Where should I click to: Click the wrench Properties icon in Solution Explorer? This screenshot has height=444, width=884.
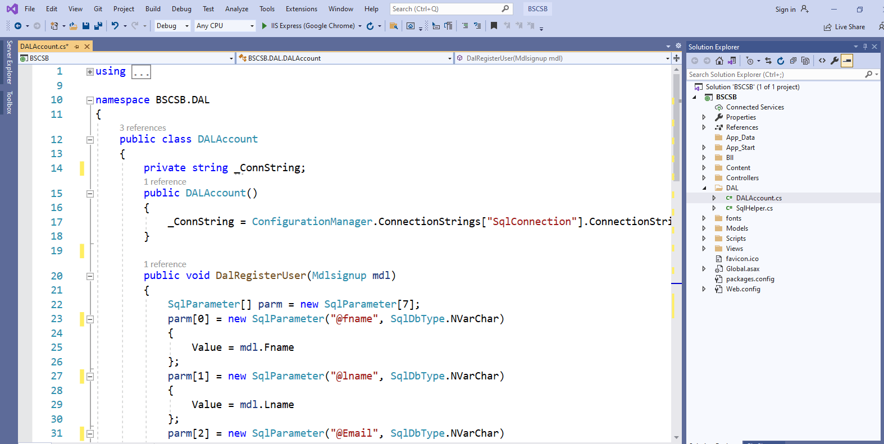(x=835, y=61)
